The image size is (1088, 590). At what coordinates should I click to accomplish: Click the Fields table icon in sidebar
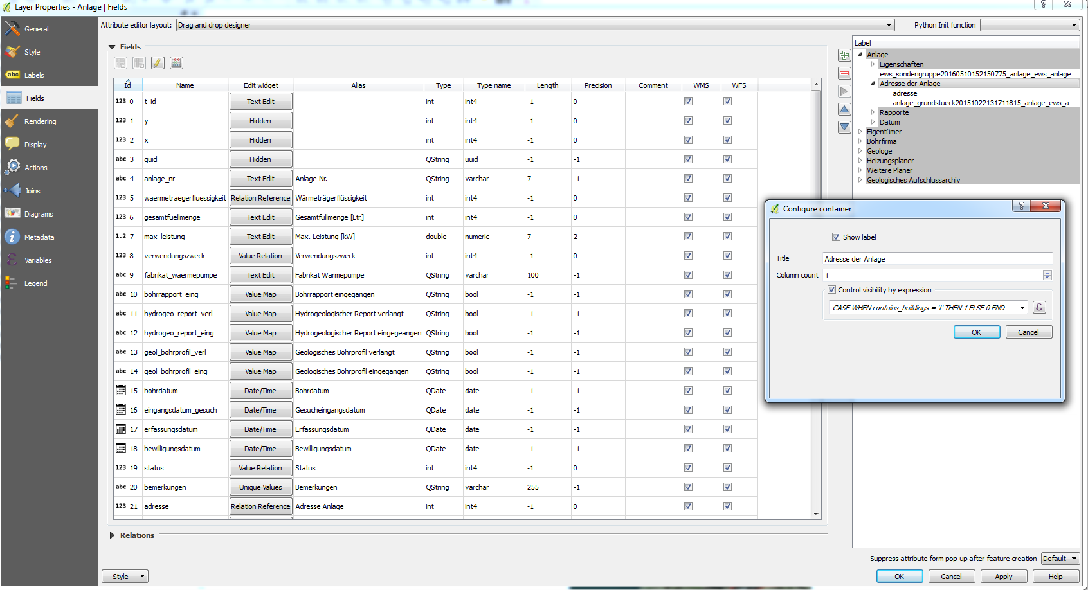(x=14, y=98)
